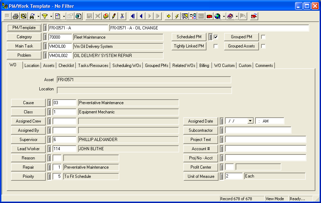The image size is (321, 203).
Task: Open the Checklist tab
Action: tap(66, 66)
